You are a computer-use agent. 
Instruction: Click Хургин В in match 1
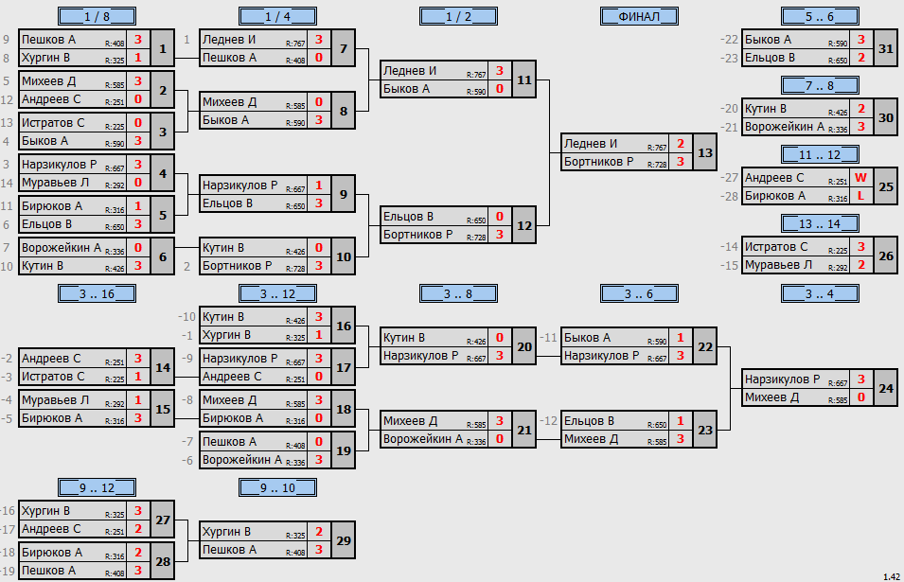[x=45, y=58]
